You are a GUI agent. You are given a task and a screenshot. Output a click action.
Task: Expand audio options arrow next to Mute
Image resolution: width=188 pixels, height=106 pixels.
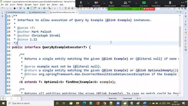88,3
